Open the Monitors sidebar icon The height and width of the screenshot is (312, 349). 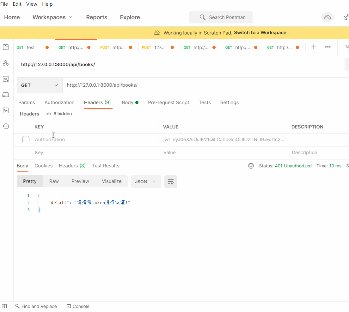click(x=6, y=110)
